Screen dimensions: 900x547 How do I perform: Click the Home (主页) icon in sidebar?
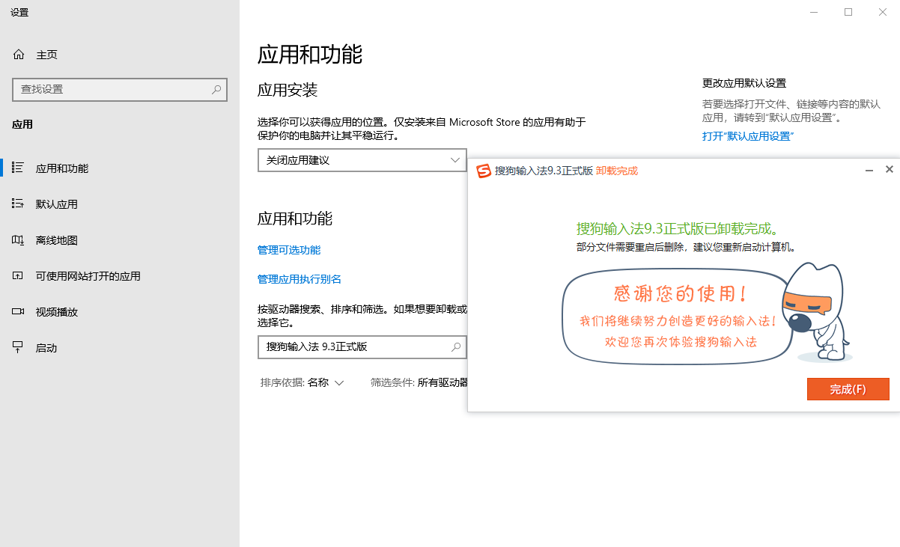[x=19, y=55]
